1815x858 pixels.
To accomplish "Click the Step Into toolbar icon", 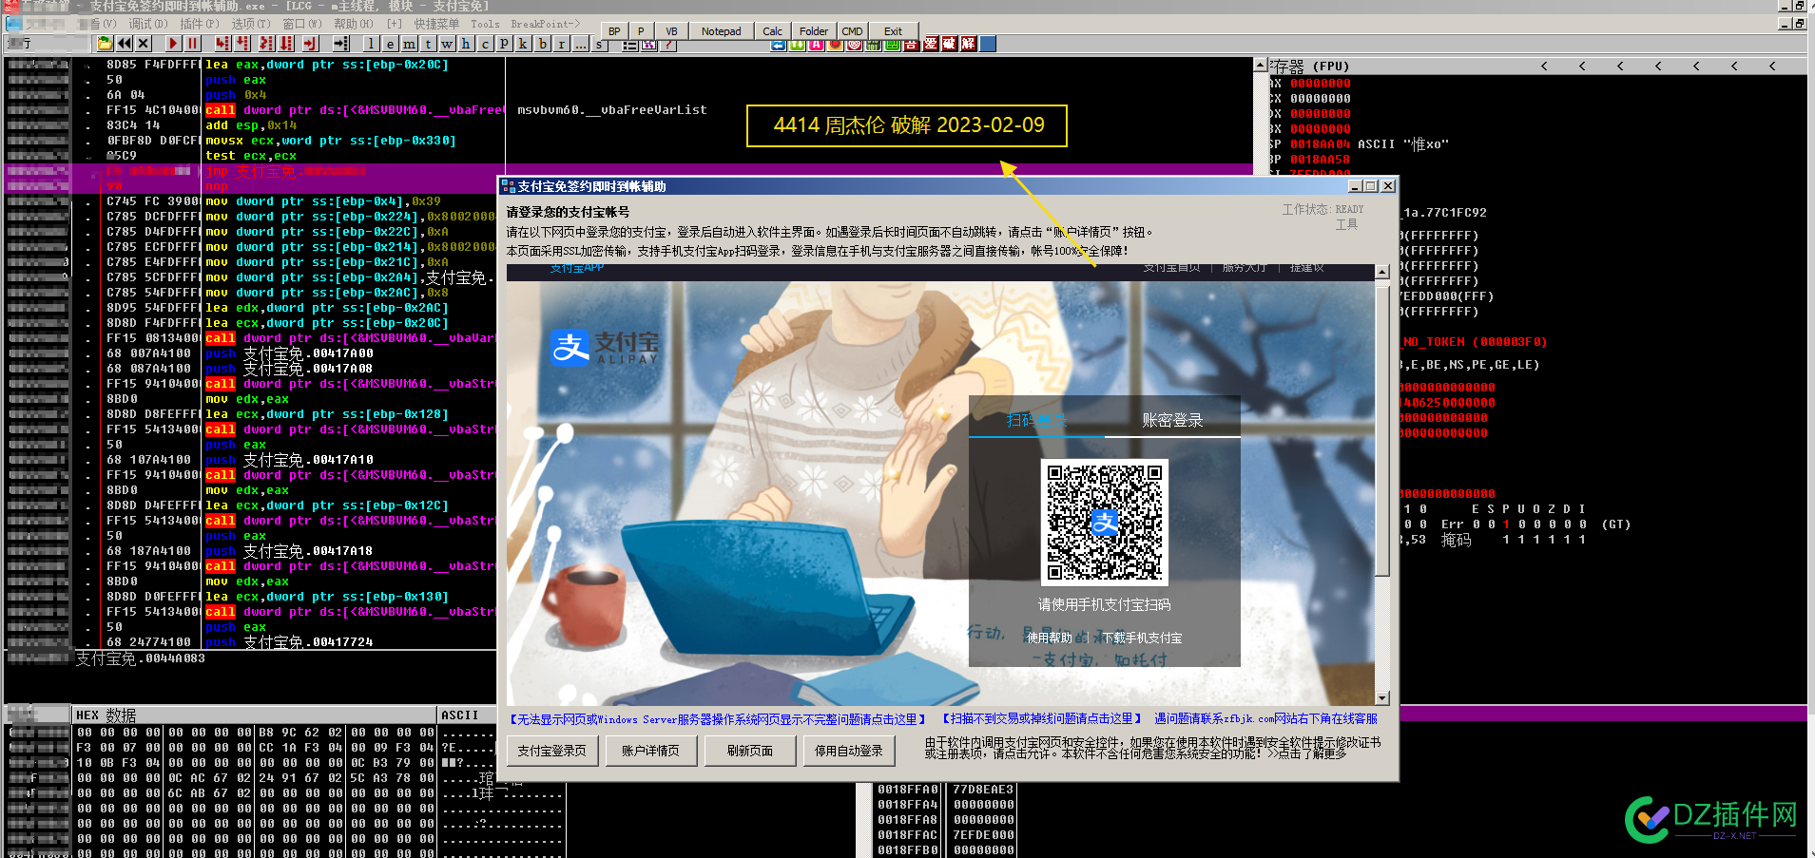I will [x=222, y=44].
